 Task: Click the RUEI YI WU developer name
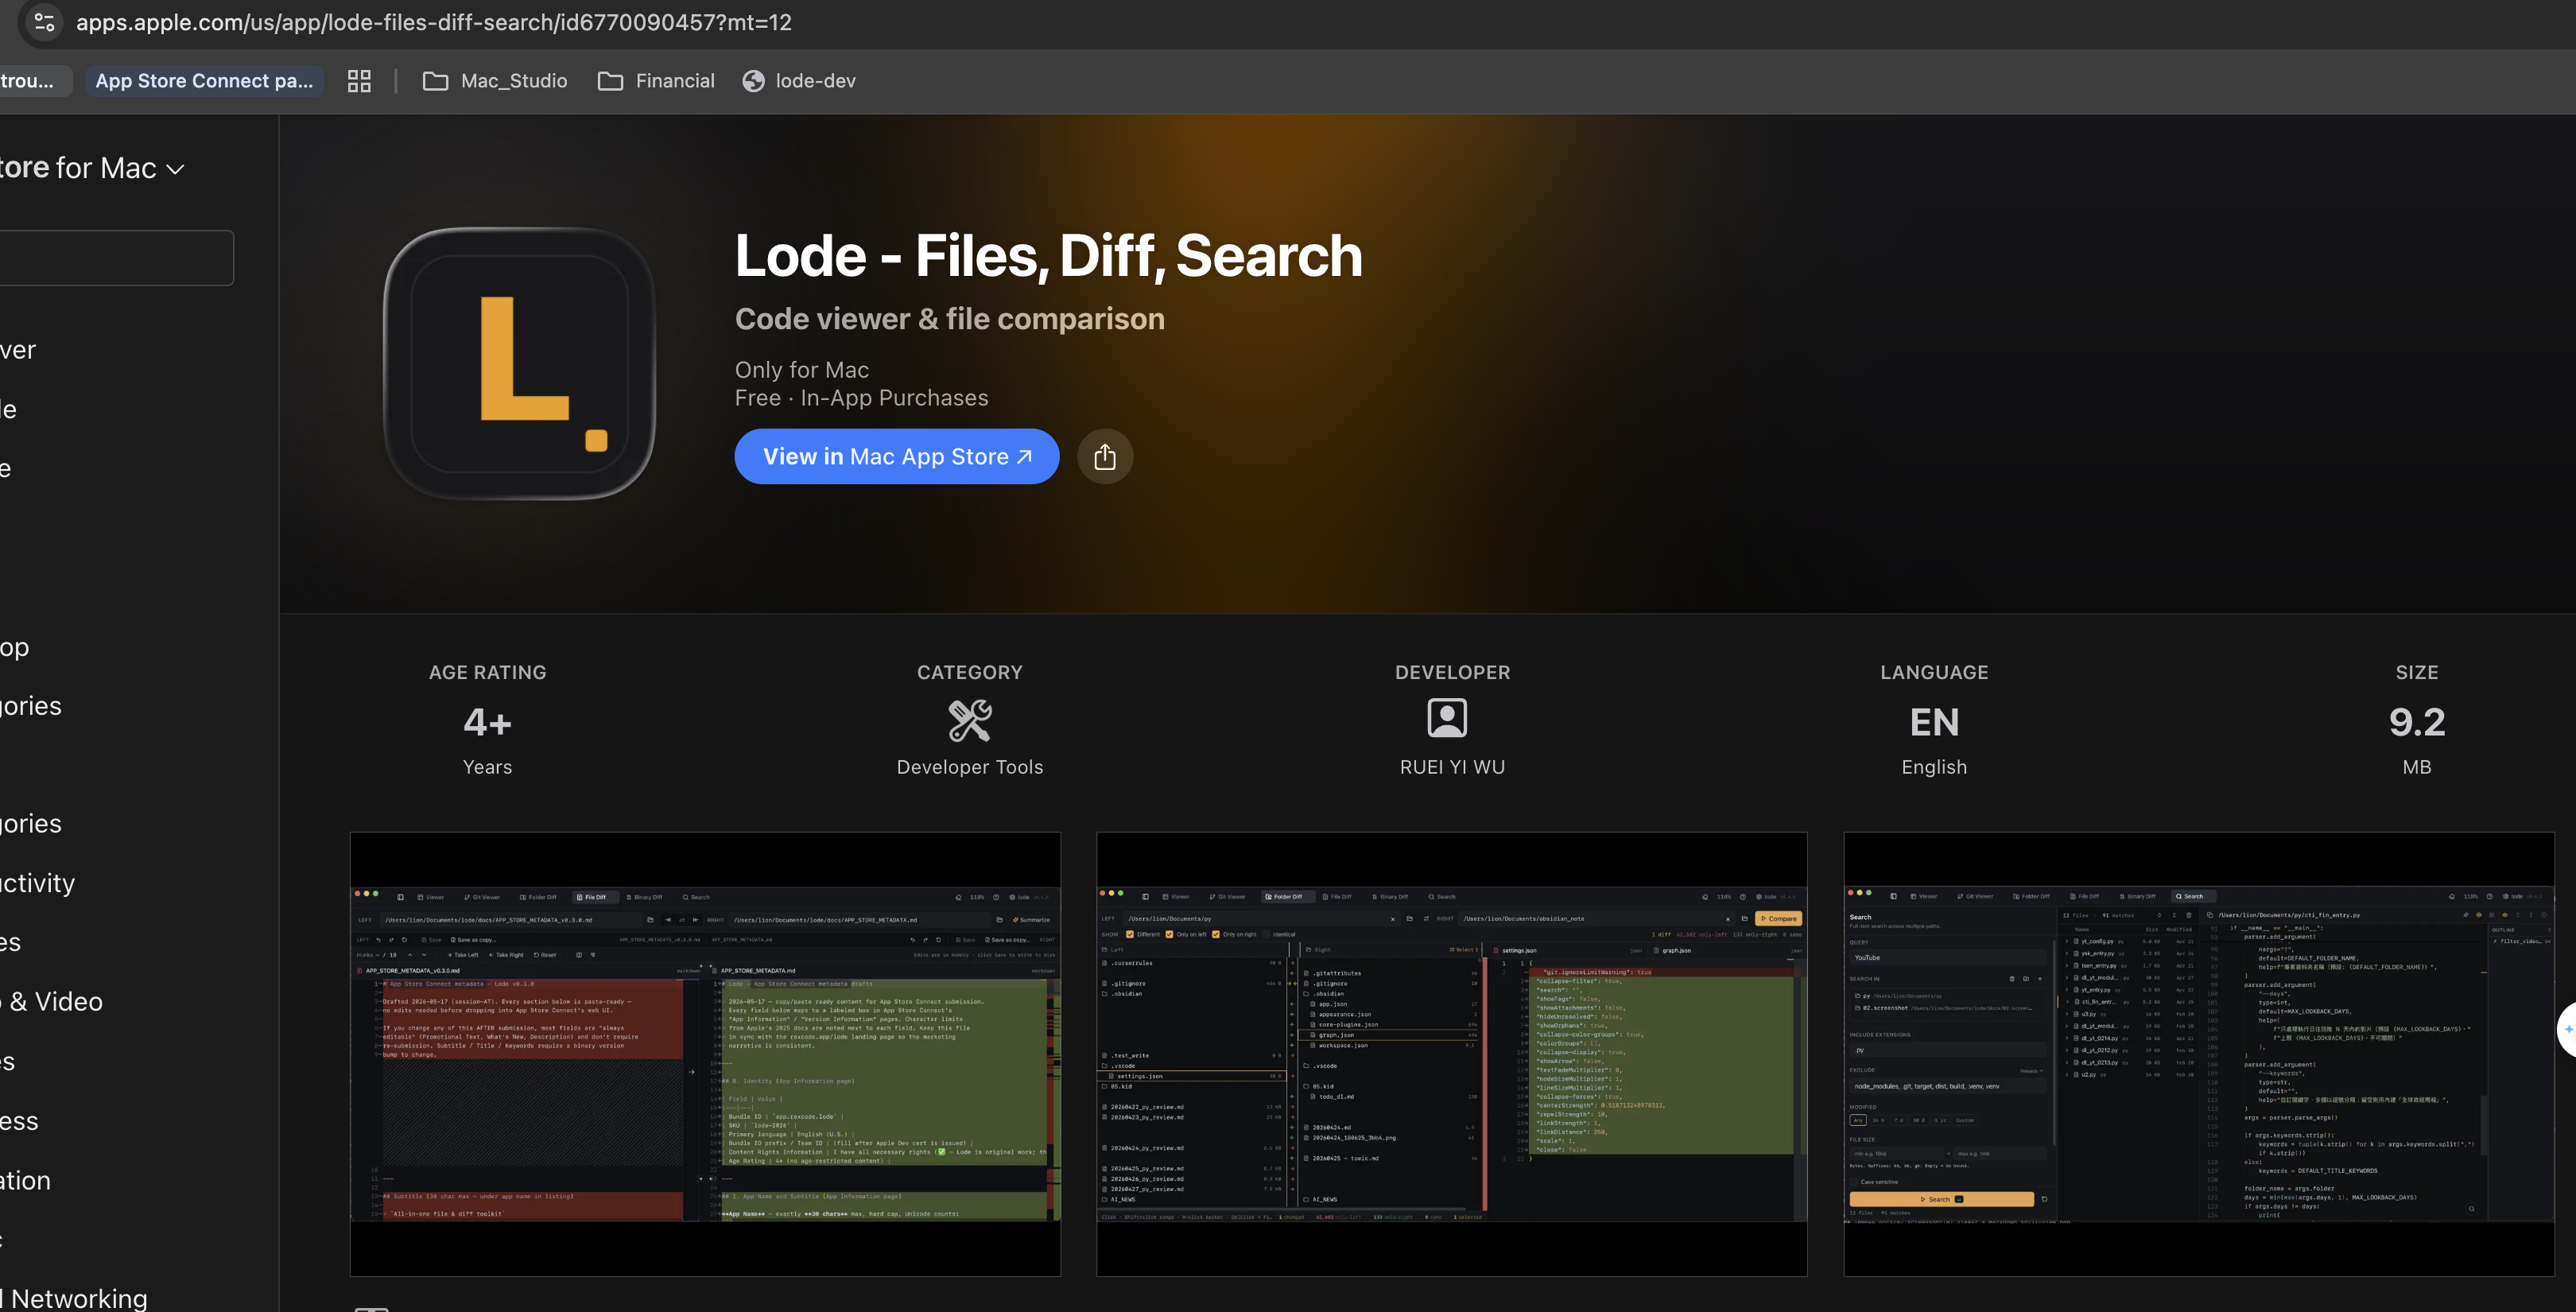pyautogui.click(x=1452, y=767)
